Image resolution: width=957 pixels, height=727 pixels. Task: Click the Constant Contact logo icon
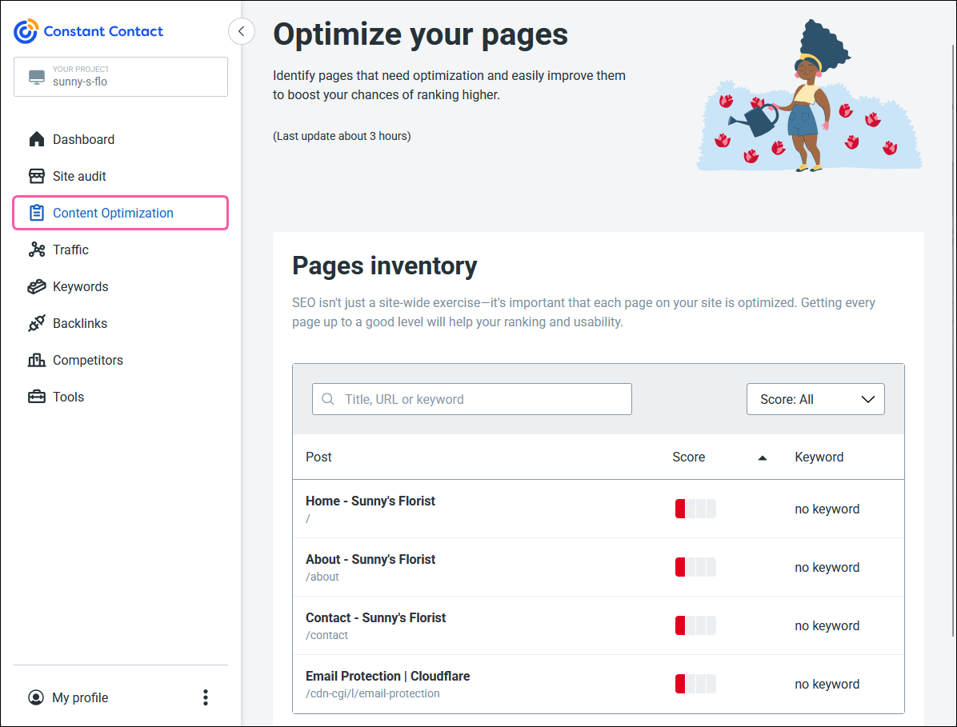pos(26,31)
